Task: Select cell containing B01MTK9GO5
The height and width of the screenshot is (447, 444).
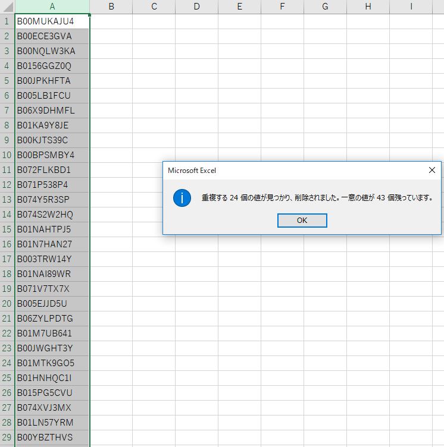Action: [x=52, y=363]
